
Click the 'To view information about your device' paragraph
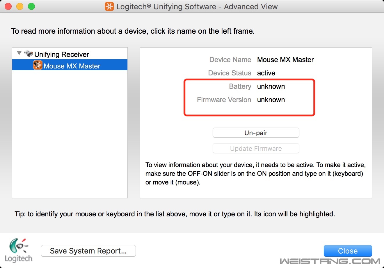[x=255, y=173]
